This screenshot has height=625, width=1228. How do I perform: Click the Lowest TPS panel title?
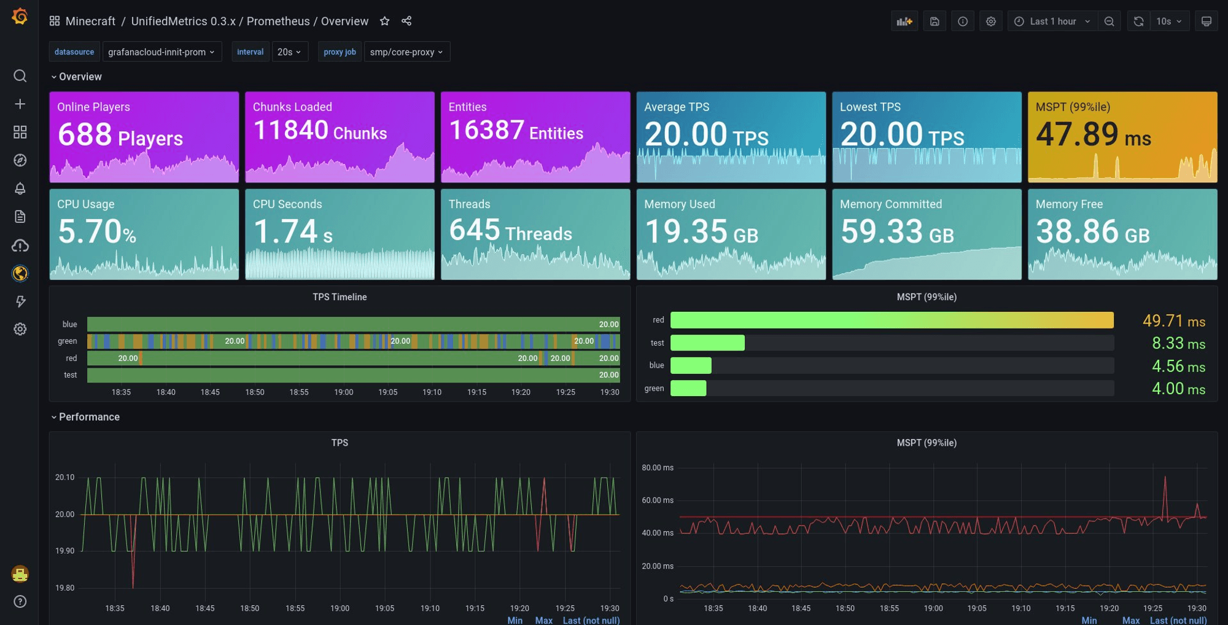coord(870,107)
